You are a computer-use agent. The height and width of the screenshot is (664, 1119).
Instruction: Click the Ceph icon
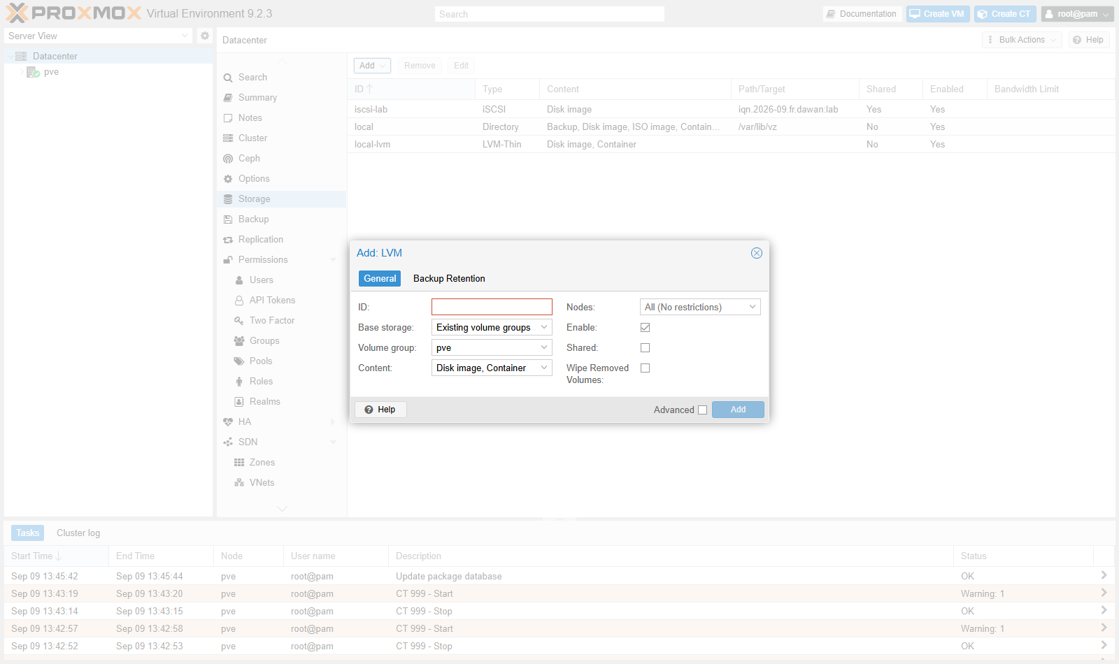[228, 159]
